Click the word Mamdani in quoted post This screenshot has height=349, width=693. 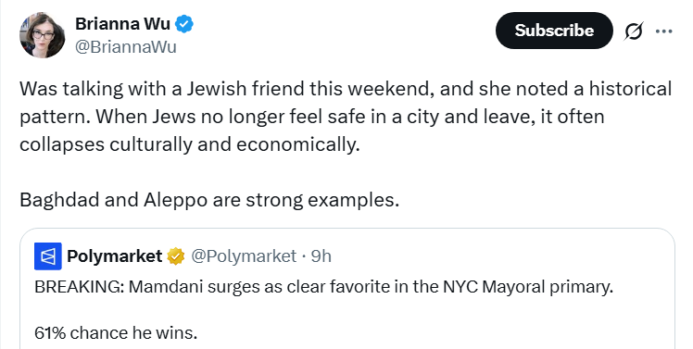click(x=166, y=287)
